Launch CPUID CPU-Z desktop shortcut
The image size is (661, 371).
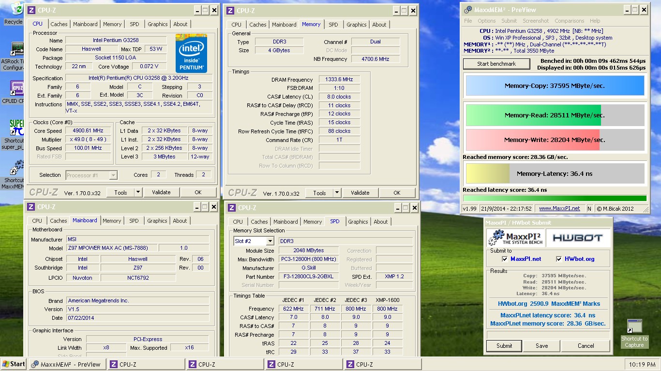18,89
